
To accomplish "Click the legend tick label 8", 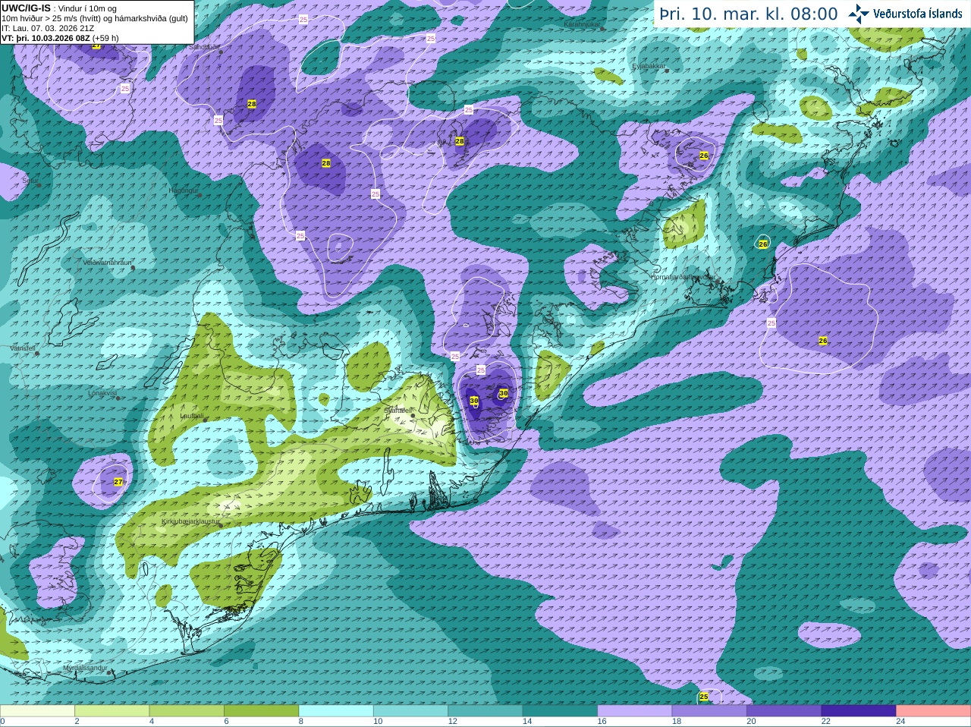I will click(x=301, y=722).
